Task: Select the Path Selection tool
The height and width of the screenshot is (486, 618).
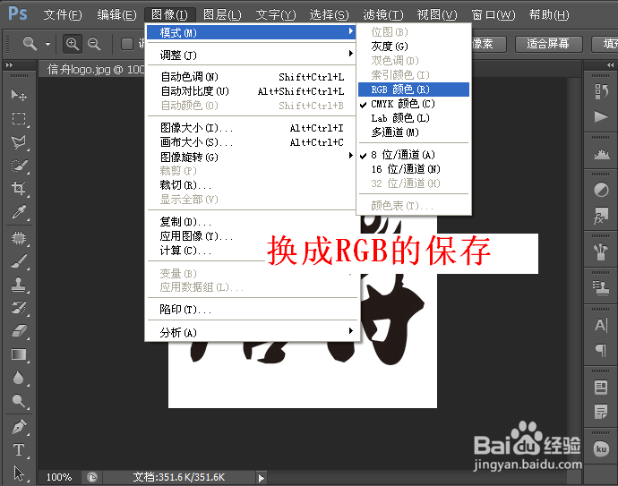Action: click(19, 473)
